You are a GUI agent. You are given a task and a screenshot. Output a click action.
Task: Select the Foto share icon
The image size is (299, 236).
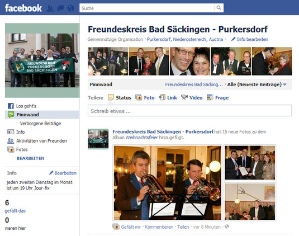click(x=139, y=97)
